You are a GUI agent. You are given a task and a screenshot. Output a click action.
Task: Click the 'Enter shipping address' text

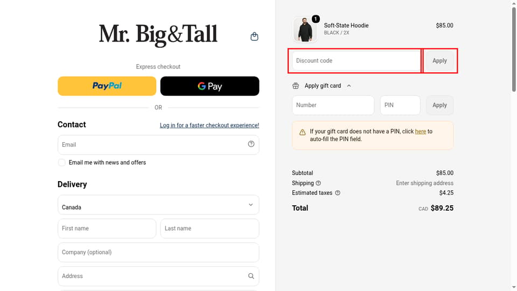425,183
